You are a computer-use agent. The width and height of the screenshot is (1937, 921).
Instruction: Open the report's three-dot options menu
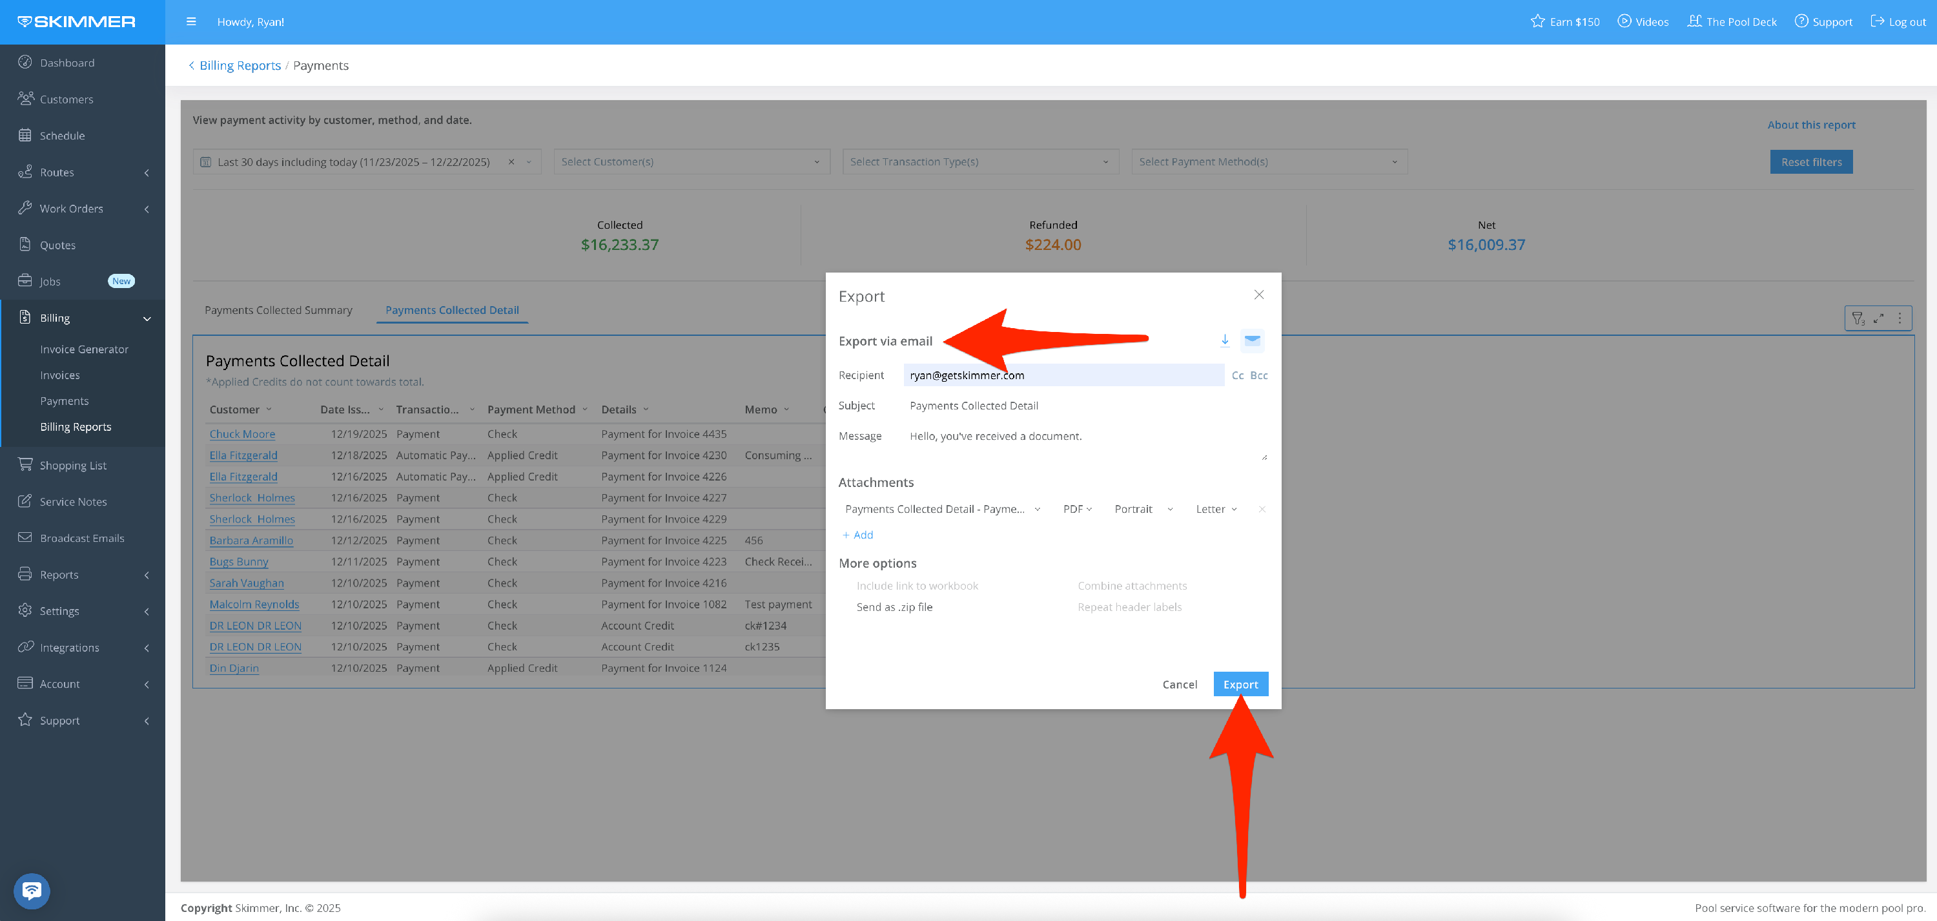click(x=1900, y=318)
